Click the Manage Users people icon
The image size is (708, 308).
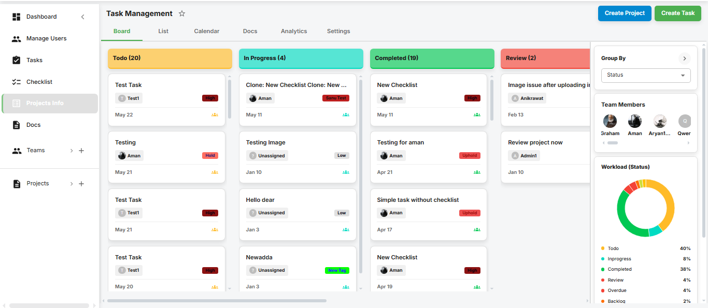tap(17, 39)
